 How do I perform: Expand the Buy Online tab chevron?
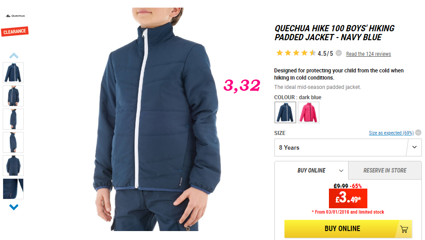(x=341, y=171)
